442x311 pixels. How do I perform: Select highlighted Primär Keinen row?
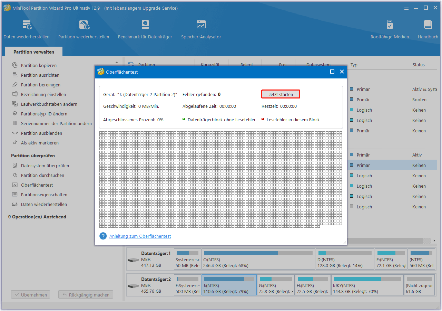point(393,165)
